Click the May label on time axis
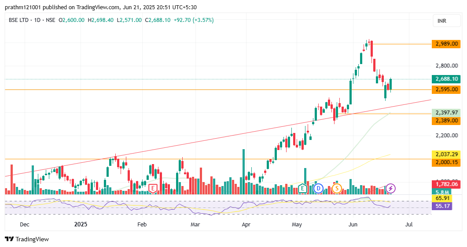Viewport: 467px width, 247px height. tap(297, 225)
